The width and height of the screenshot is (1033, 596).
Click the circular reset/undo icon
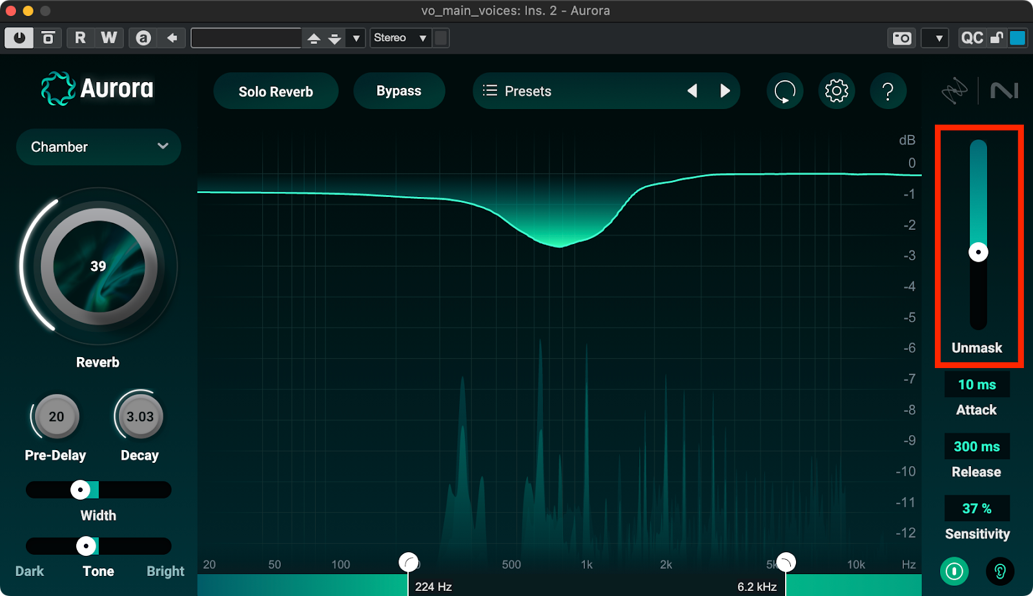[785, 91]
